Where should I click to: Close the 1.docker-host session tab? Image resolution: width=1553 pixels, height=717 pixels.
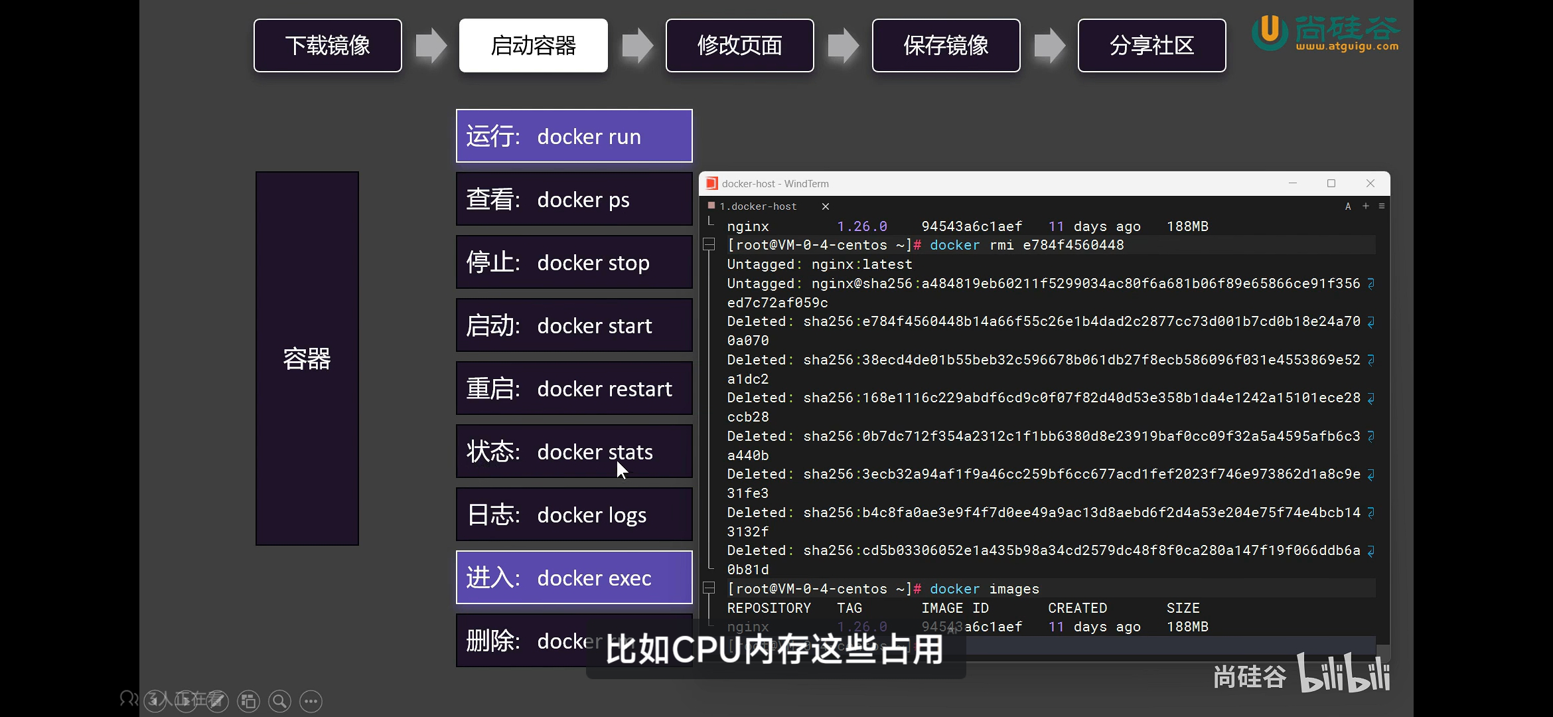click(826, 206)
